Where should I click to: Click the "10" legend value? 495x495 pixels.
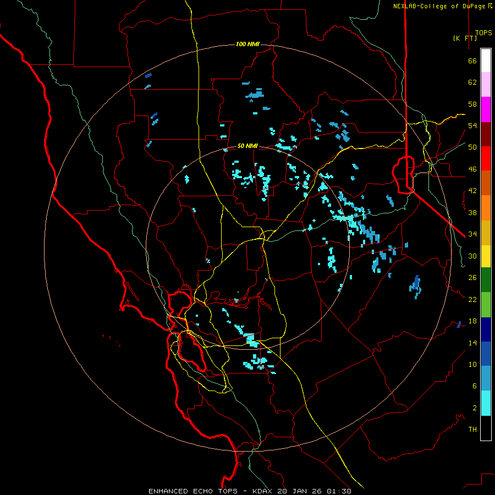(472, 364)
